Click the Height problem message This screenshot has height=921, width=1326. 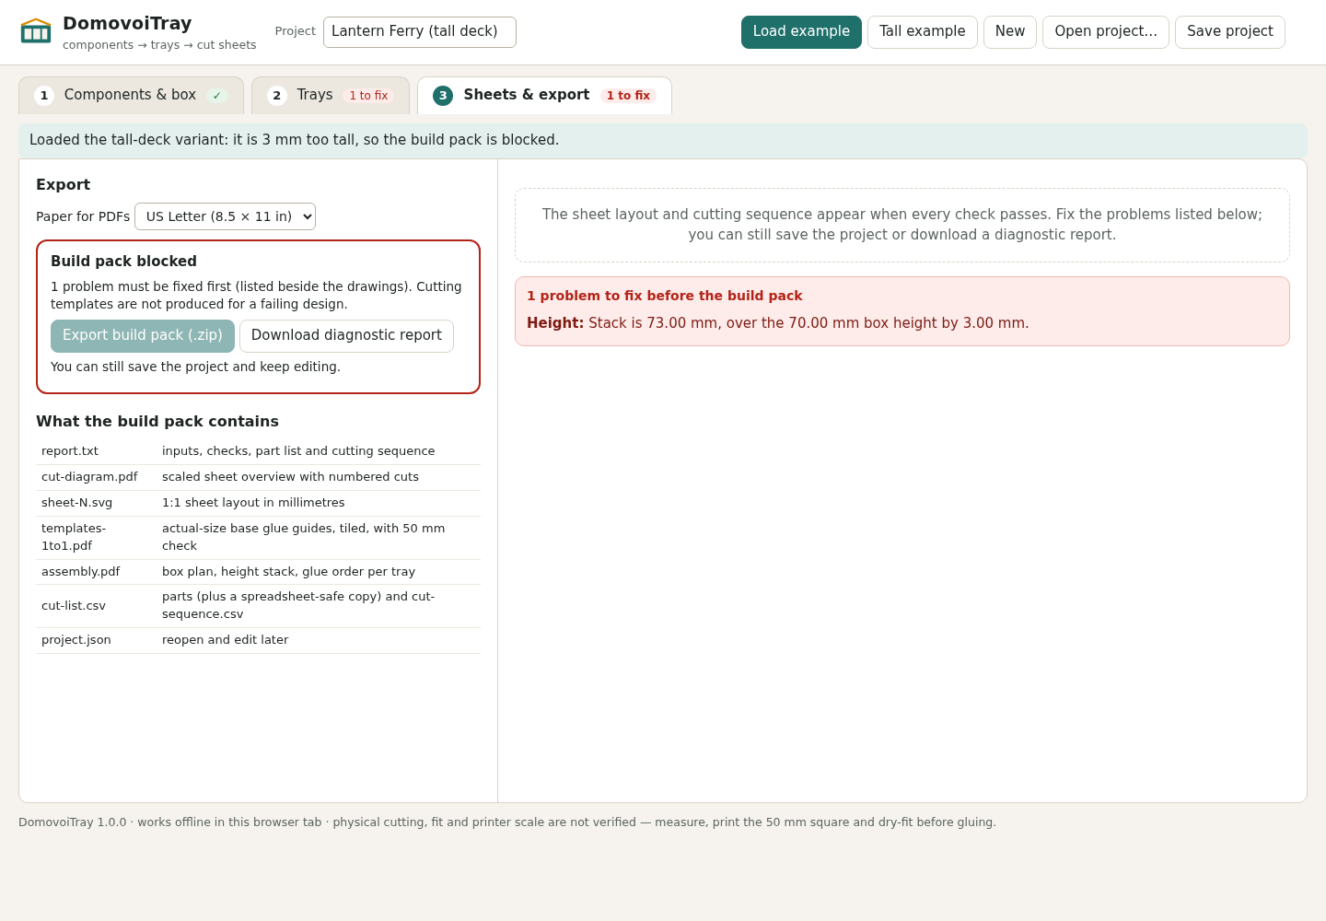point(778,323)
